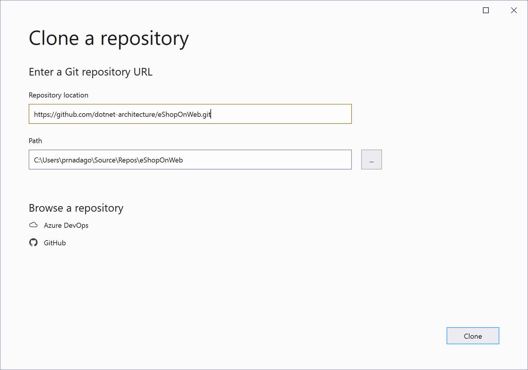Click the Clone a repository title
The width and height of the screenshot is (528, 370).
point(109,37)
